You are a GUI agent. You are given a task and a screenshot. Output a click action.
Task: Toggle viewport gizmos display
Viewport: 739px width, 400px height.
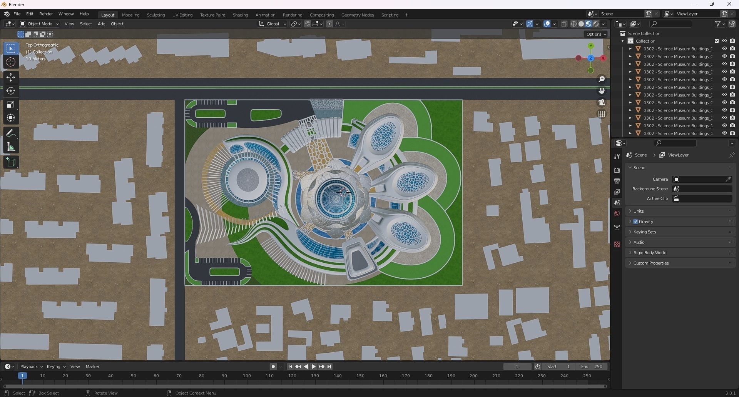pyautogui.click(x=530, y=24)
